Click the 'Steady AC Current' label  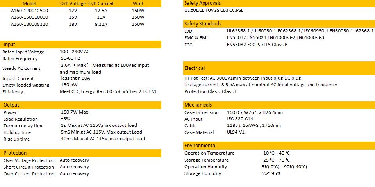pos(21,68)
